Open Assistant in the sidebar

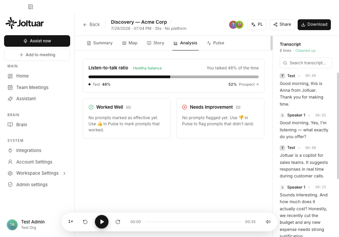[x=26, y=99]
